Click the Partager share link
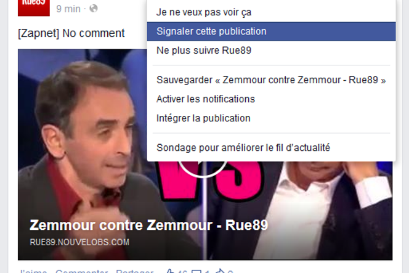Image resolution: width=409 pixels, height=273 pixels. 135,271
